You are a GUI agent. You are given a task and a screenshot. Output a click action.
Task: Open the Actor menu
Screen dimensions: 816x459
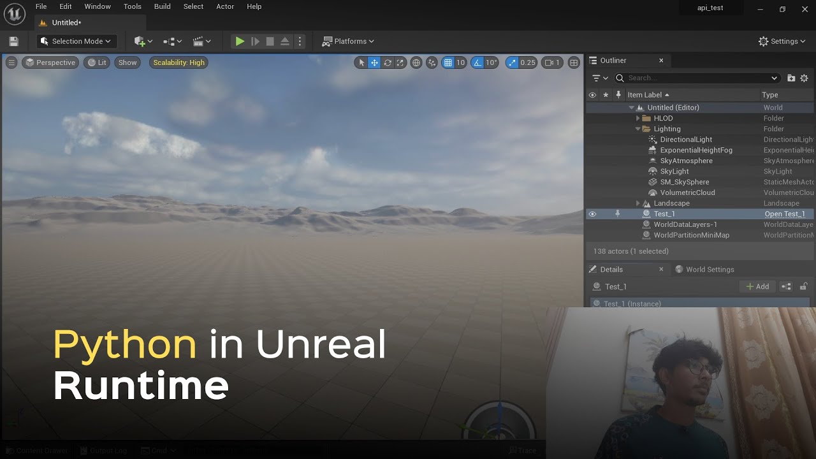[225, 6]
